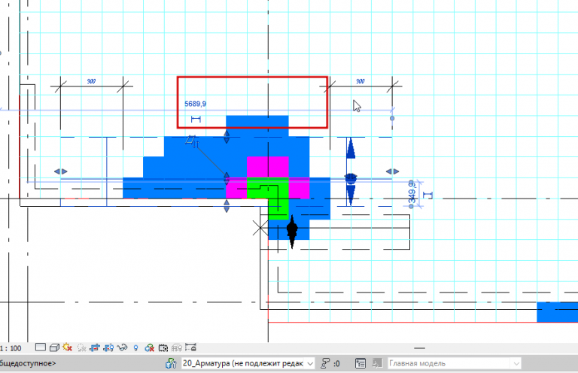The height and width of the screenshot is (373, 578).
Task: Click the flip arrows left of region
Action: point(61,171)
